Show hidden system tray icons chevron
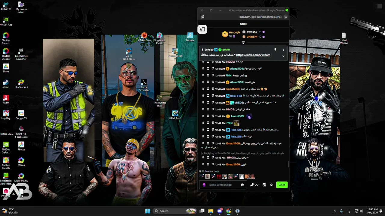 pyautogui.click(x=335, y=211)
